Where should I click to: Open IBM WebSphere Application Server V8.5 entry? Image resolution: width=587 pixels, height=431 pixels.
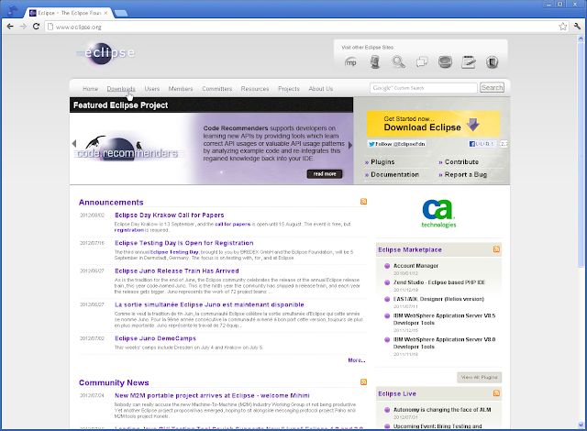[444, 319]
